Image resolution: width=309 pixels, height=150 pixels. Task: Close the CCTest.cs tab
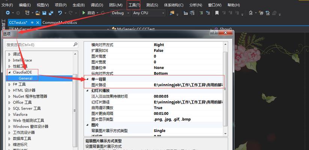tap(38, 22)
